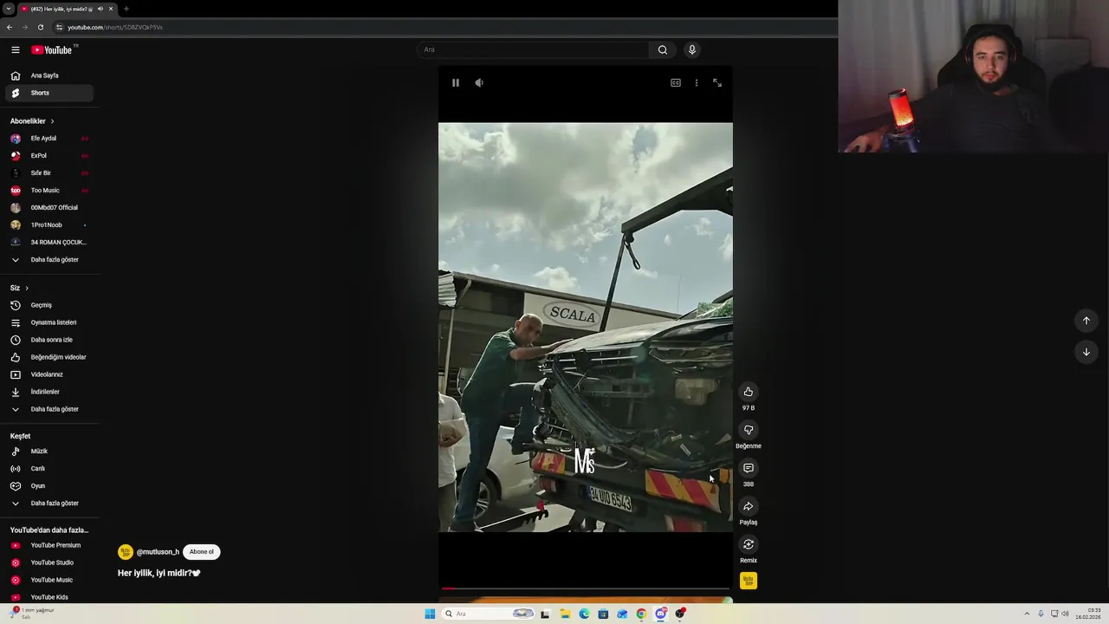This screenshot has height=624, width=1109.
Task: Expand Daha fazla göster under Oyun
Action: [x=49, y=504]
